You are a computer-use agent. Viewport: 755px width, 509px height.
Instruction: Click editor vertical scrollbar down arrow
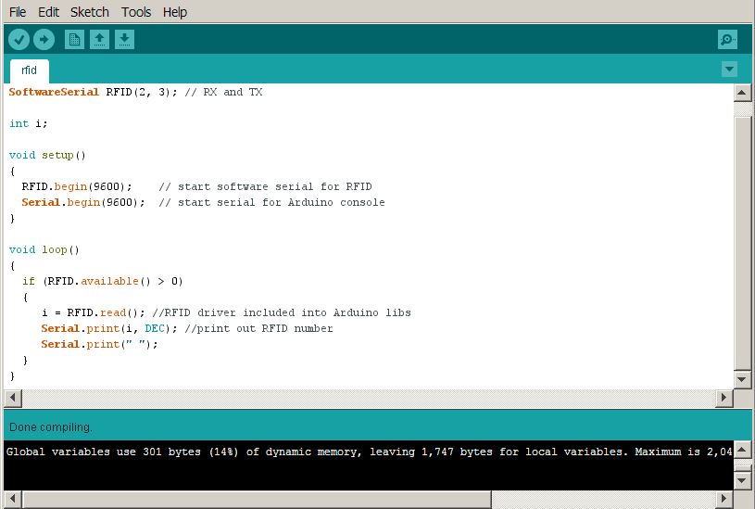tap(741, 379)
